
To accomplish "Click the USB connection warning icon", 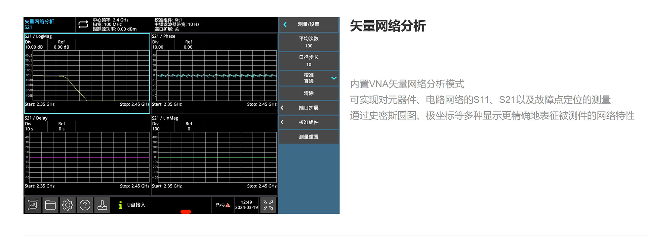I will pos(223,205).
